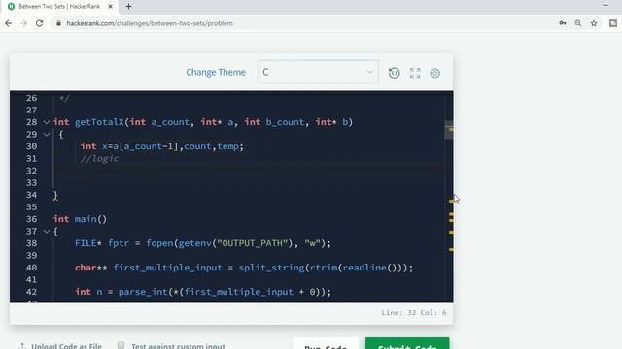Screen dimensions: 622x349
Task: Click first_multiple_input on line 40
Action: click(x=167, y=268)
